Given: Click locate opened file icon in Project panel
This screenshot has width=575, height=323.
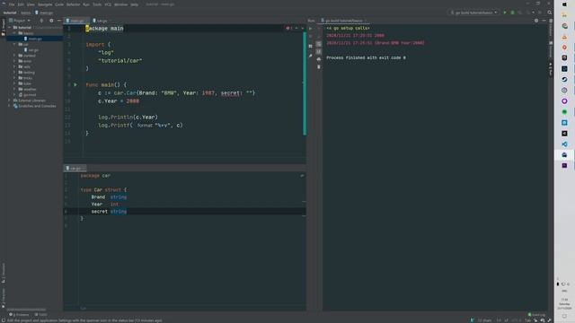Looking at the screenshot, I should click(x=41, y=21).
